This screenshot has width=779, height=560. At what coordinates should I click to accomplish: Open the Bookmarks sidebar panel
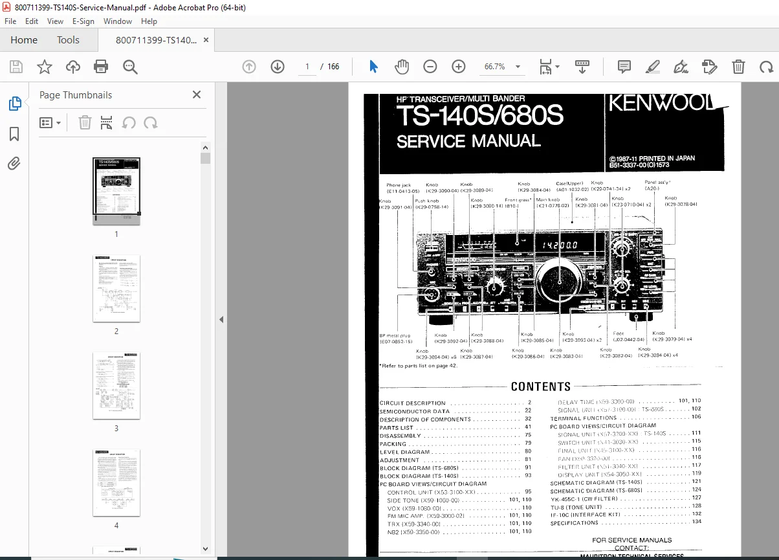pyautogui.click(x=14, y=134)
